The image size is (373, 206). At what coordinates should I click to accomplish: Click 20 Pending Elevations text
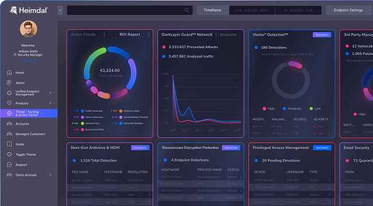(x=281, y=160)
